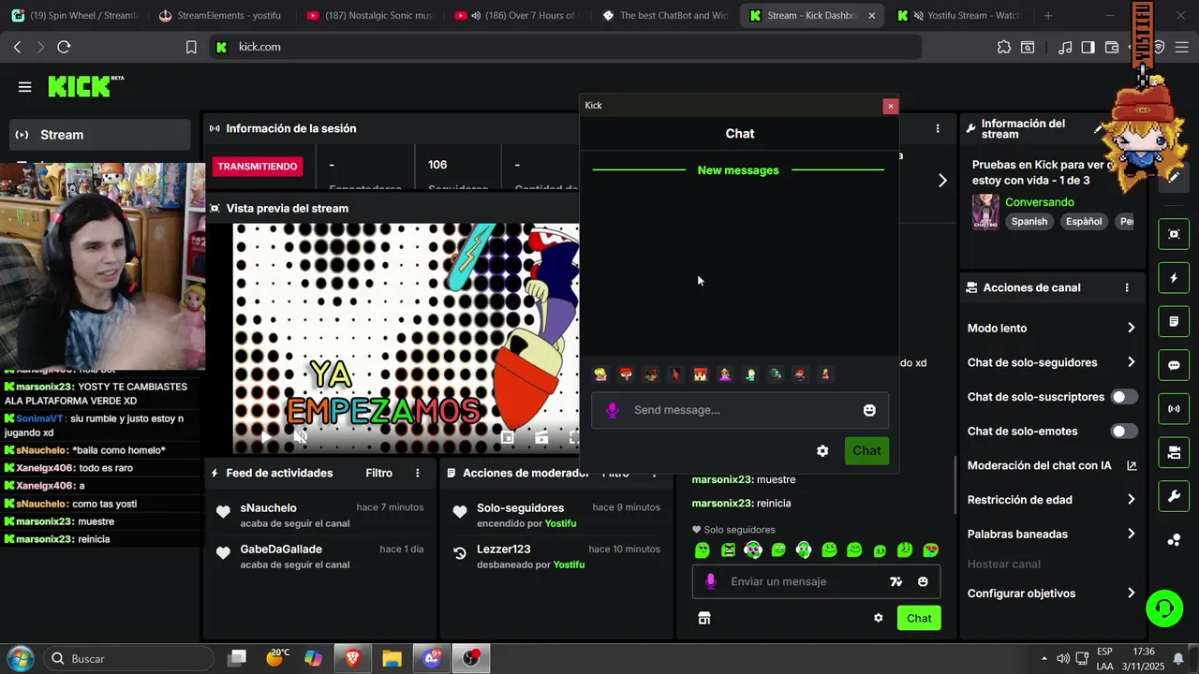Click the chat bubble icon in the right sidebar
Screen dimensions: 1199x674
pos(1174,366)
